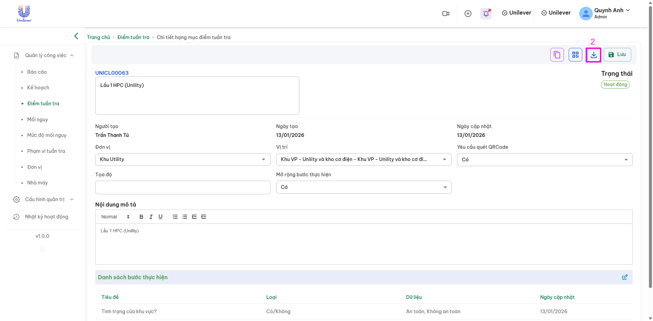The image size is (653, 321).
Task: Click the plus circle add icon
Action: click(x=468, y=14)
